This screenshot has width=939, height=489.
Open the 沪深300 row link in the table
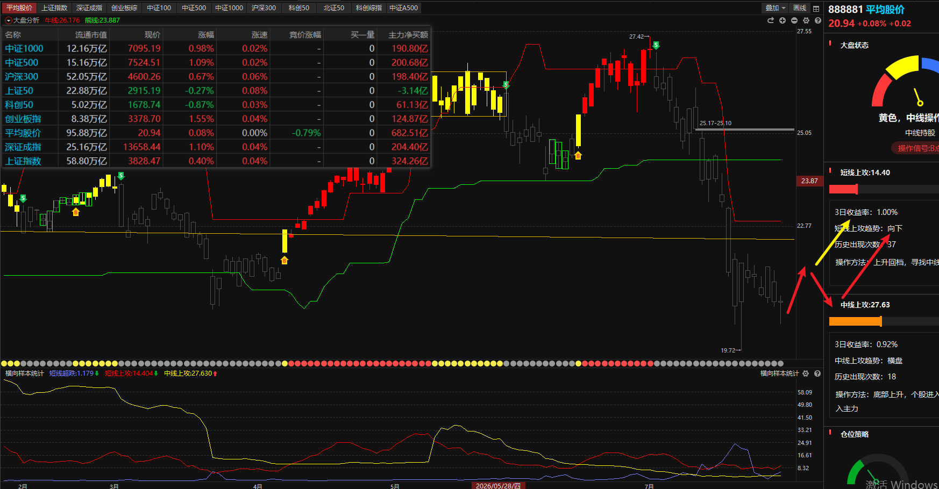[22, 77]
